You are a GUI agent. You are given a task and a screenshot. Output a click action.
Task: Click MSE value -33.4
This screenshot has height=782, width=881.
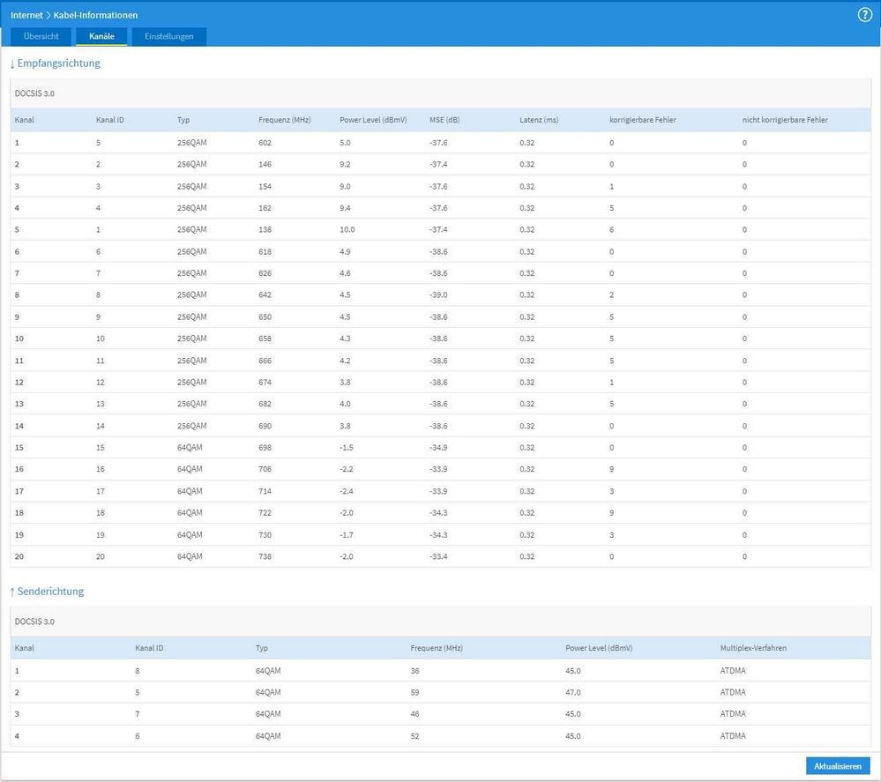coord(438,556)
